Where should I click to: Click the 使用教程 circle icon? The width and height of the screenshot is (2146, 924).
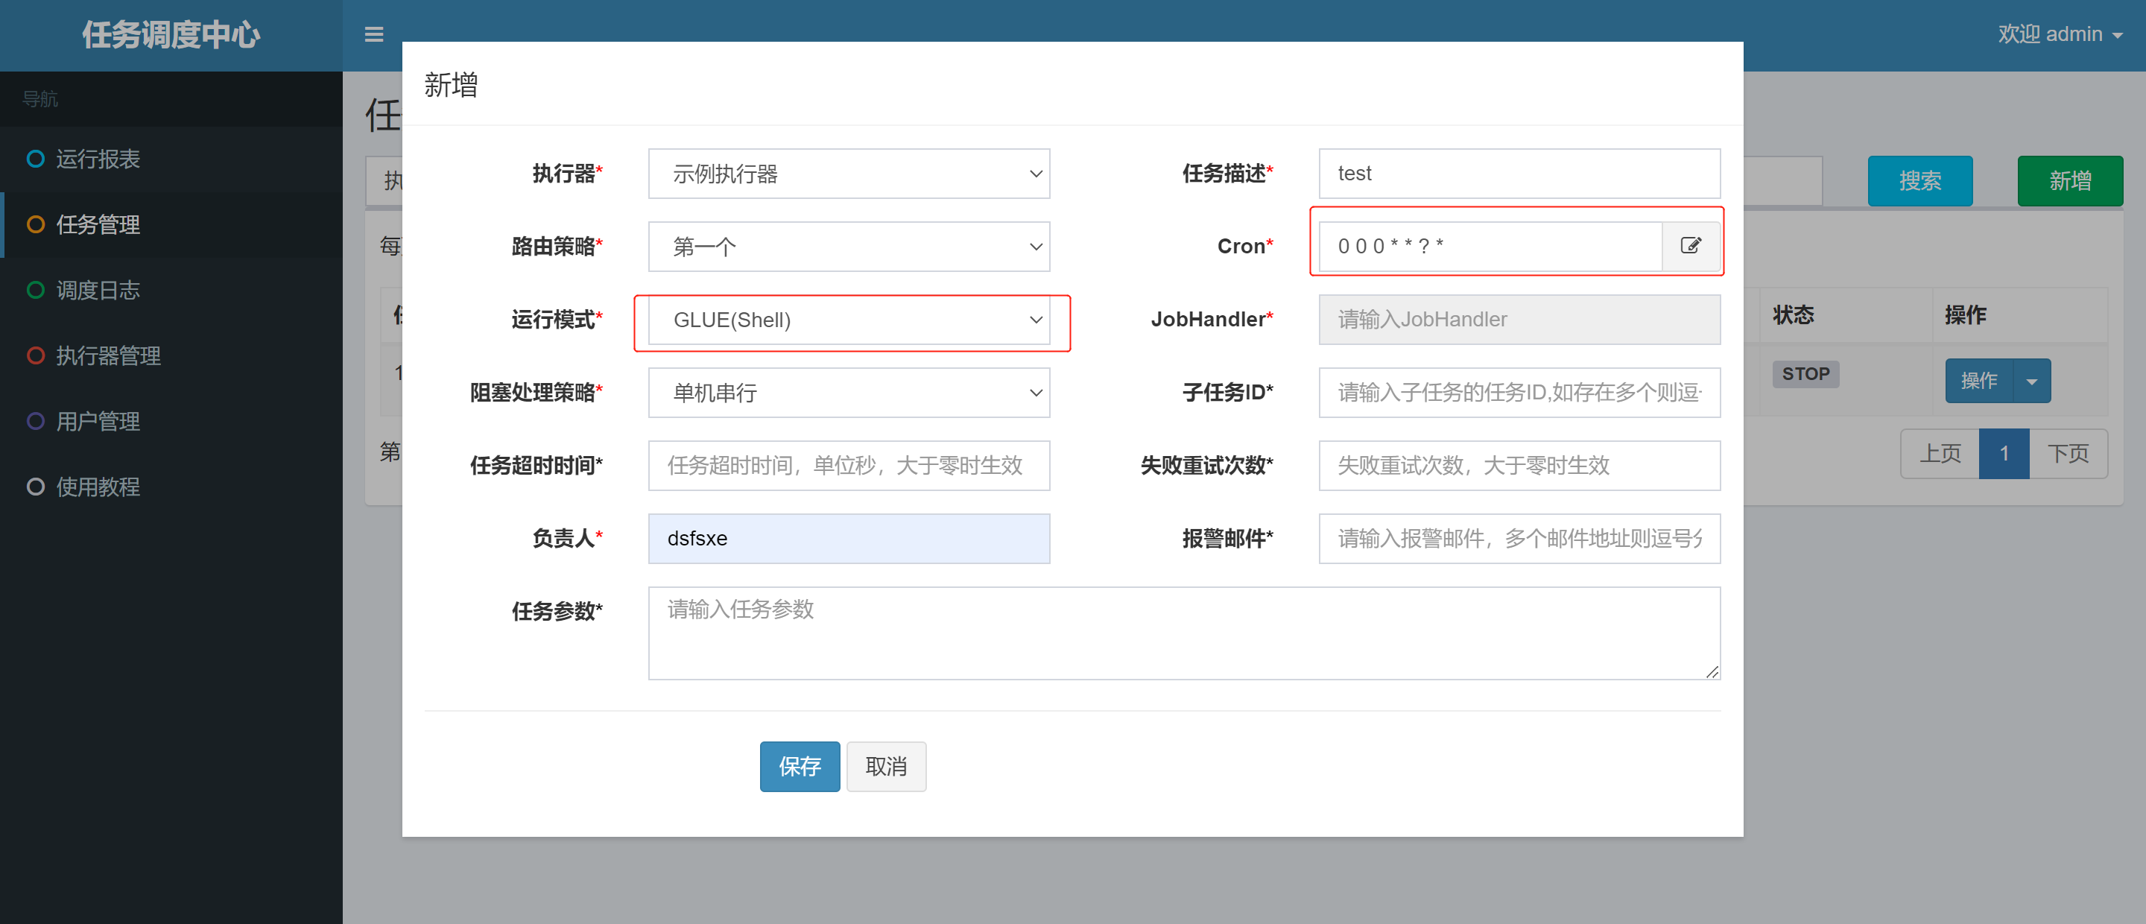(x=35, y=487)
